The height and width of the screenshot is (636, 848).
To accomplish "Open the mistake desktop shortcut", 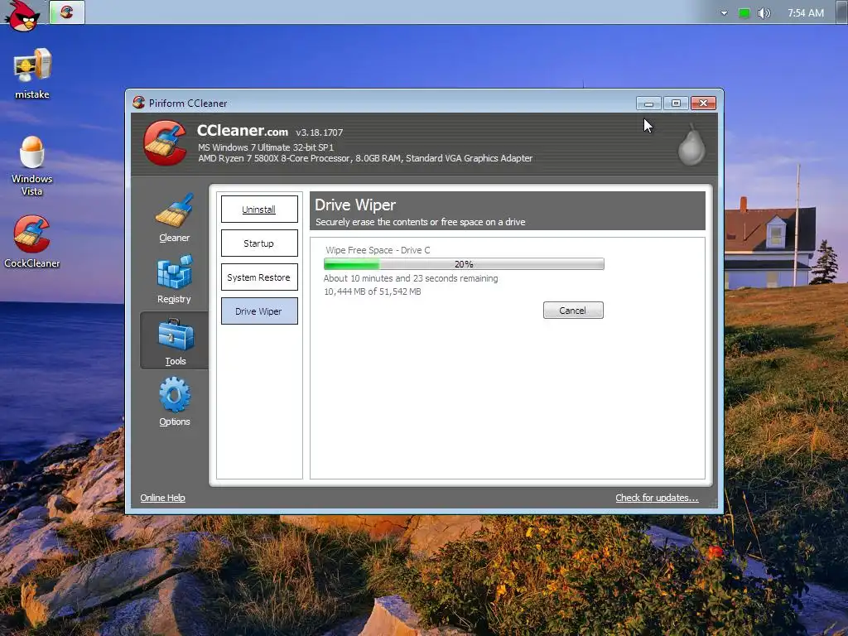I will [32, 74].
